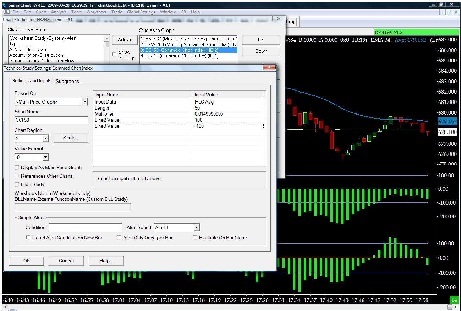Switch to the Subgraphs tab

(x=67, y=81)
